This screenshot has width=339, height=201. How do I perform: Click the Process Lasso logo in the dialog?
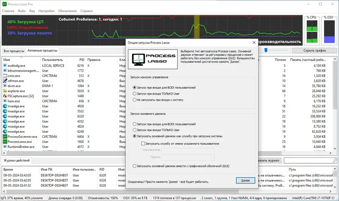point(153,59)
